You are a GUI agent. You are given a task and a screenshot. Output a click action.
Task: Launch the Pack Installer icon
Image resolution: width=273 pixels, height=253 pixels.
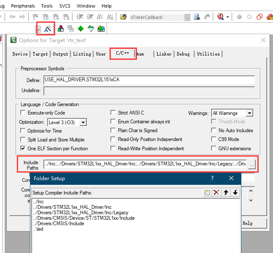click(101, 29)
